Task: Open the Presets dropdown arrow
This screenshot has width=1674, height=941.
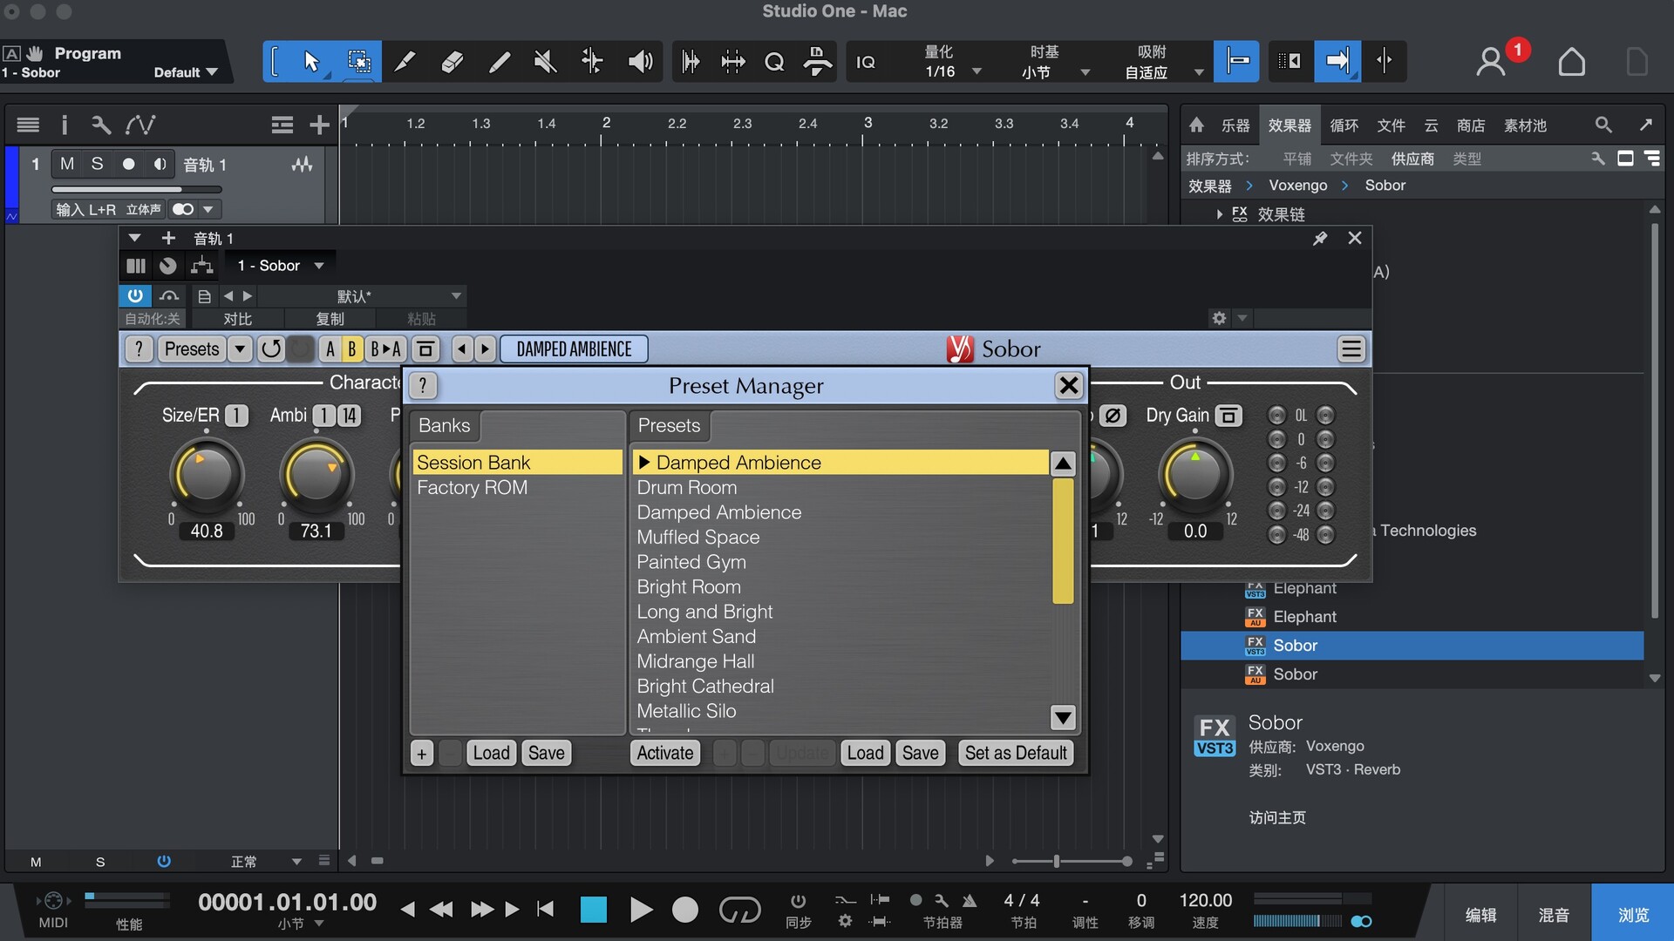Action: (240, 349)
